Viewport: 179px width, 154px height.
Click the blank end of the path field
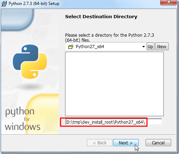point(154,122)
